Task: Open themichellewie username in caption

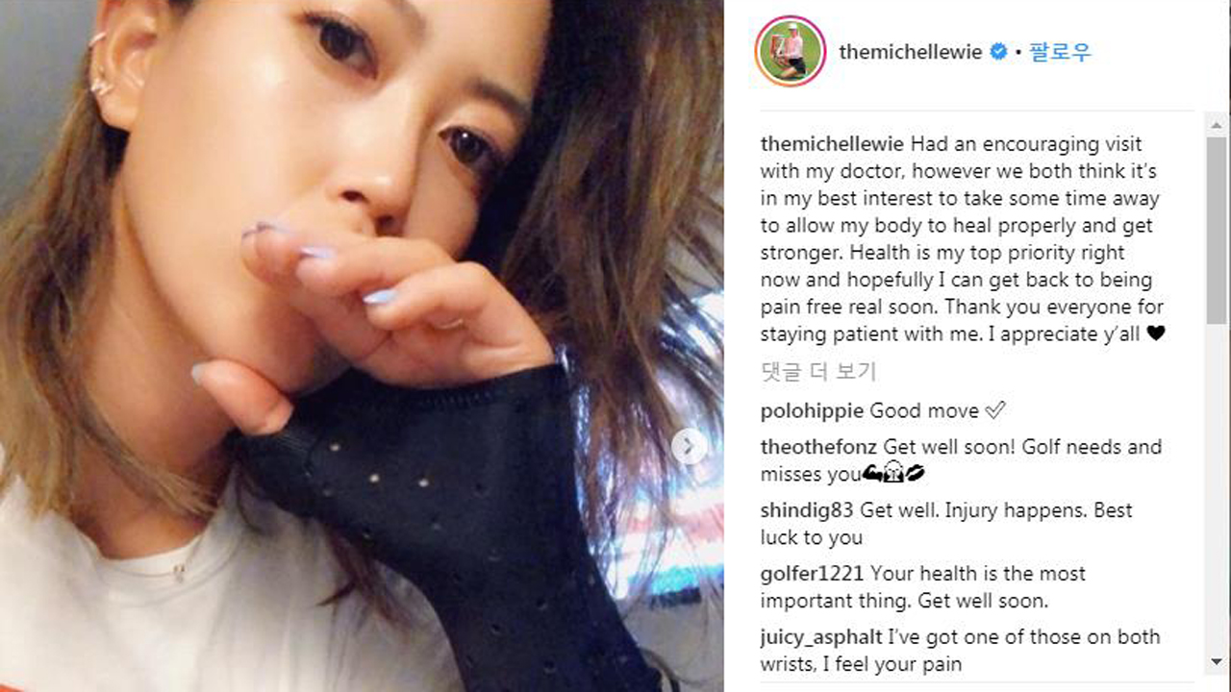Action: click(832, 144)
